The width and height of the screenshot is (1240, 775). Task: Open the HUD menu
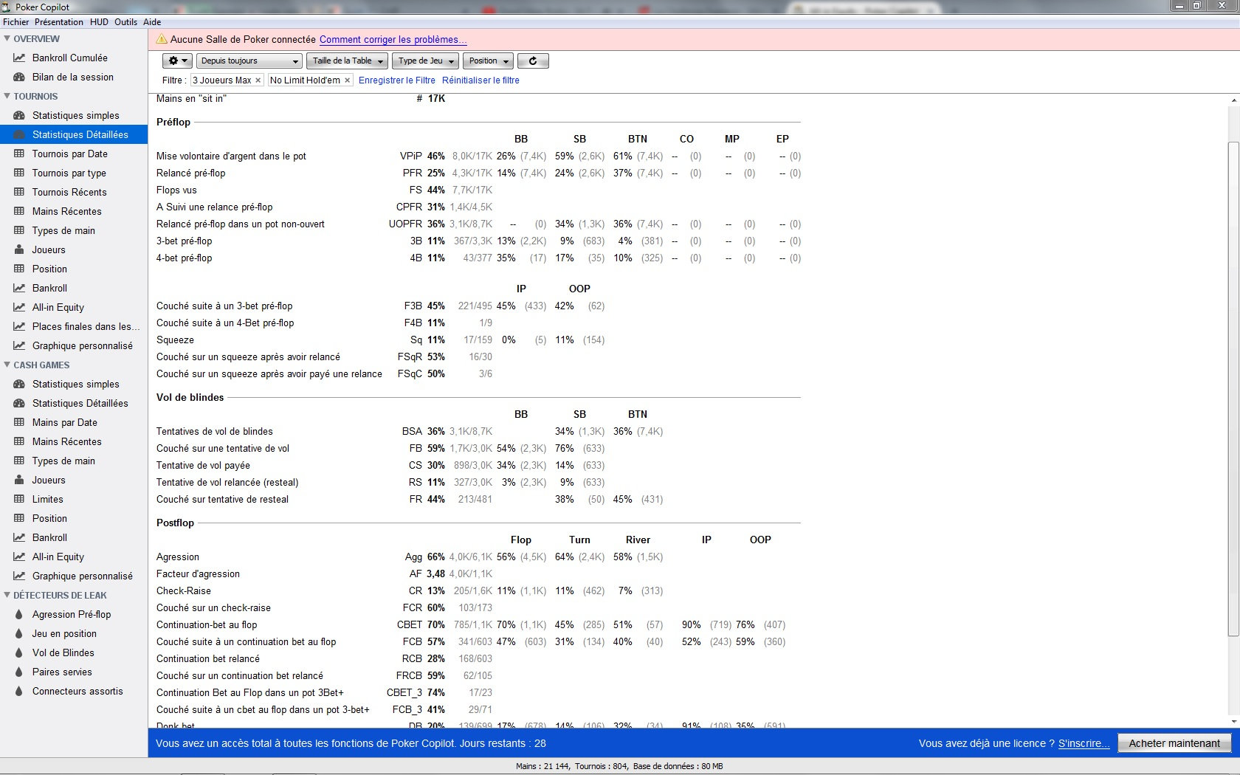click(x=99, y=22)
